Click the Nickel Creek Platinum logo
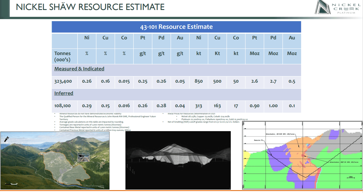Viewport: 363px width, 193px height. [x=338, y=7]
